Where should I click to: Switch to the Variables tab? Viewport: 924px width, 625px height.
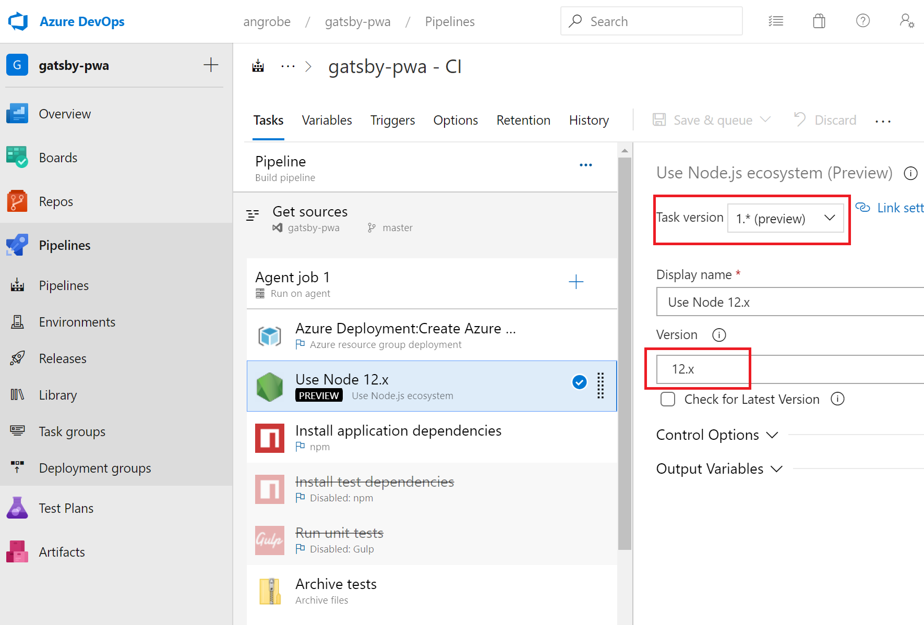[x=327, y=120]
